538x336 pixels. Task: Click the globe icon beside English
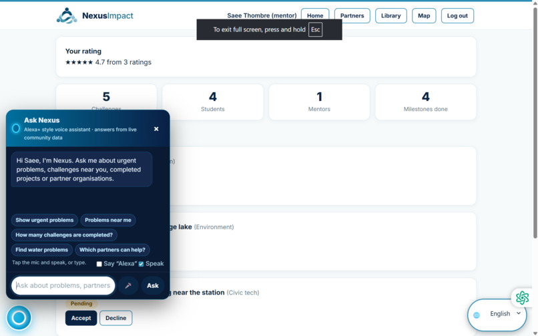(x=476, y=315)
